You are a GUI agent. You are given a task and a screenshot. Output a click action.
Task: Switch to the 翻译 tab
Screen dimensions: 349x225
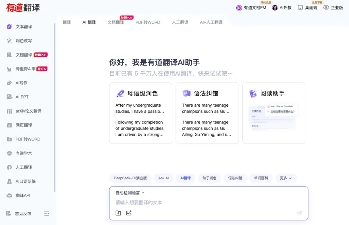[x=66, y=22]
